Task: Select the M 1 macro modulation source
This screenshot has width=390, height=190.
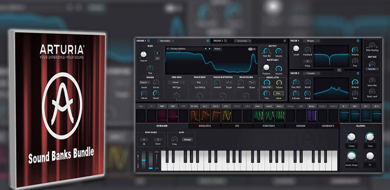Action: click(344, 106)
